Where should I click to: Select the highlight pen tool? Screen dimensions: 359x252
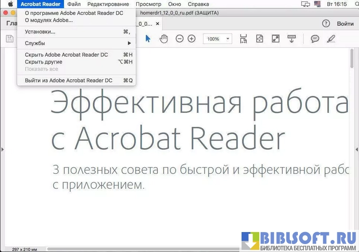click(x=331, y=39)
